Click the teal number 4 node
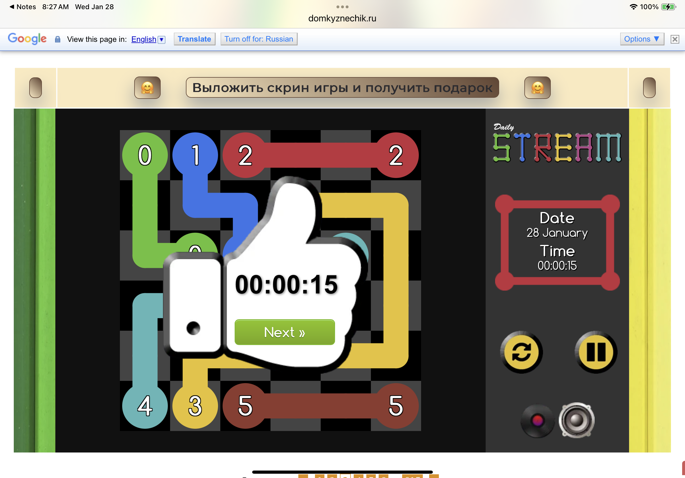This screenshot has height=478, width=685. point(145,405)
